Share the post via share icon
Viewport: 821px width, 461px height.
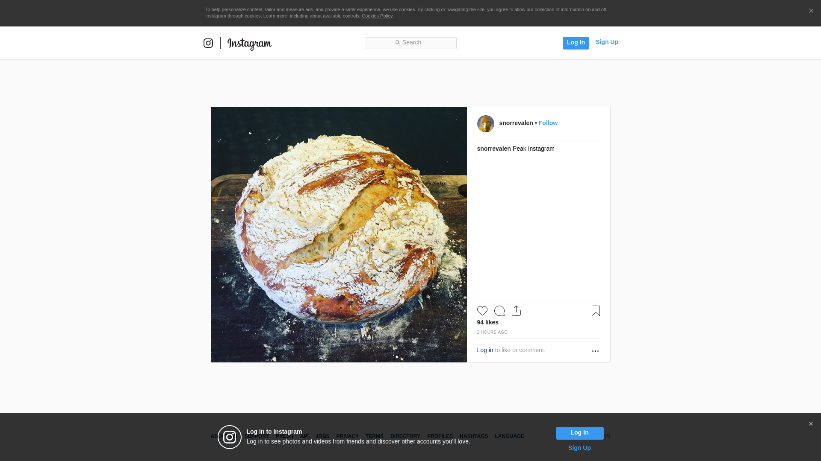(x=516, y=311)
